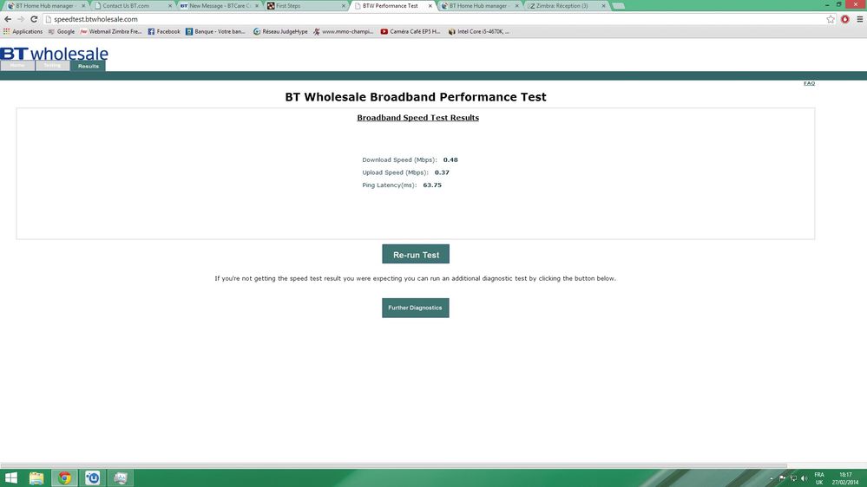The width and height of the screenshot is (867, 487).
Task: Open the Caméra Café EP5 bookmark
Action: click(411, 31)
